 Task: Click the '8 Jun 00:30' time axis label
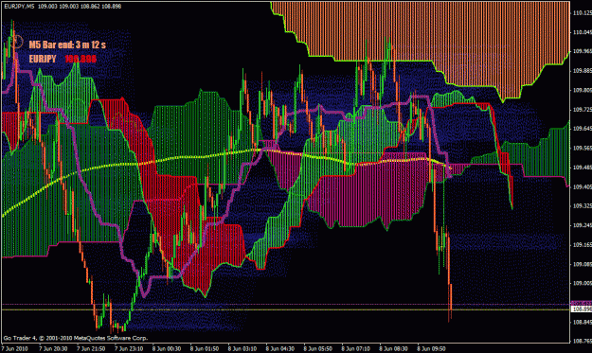tap(167, 349)
